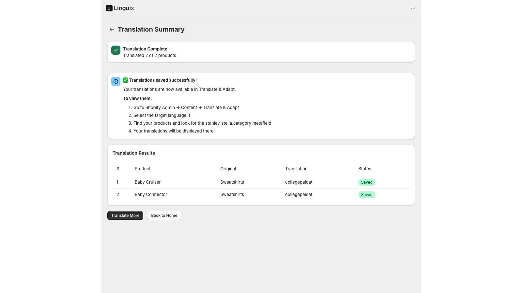
Task: Click the Saved badge for Baby Connector
Action: [x=366, y=195]
